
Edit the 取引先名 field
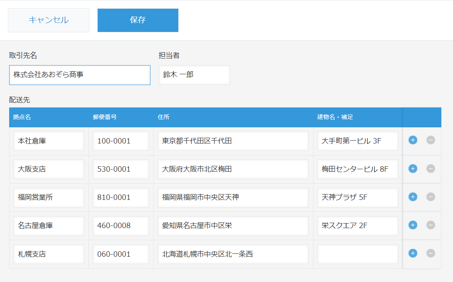tap(80, 75)
